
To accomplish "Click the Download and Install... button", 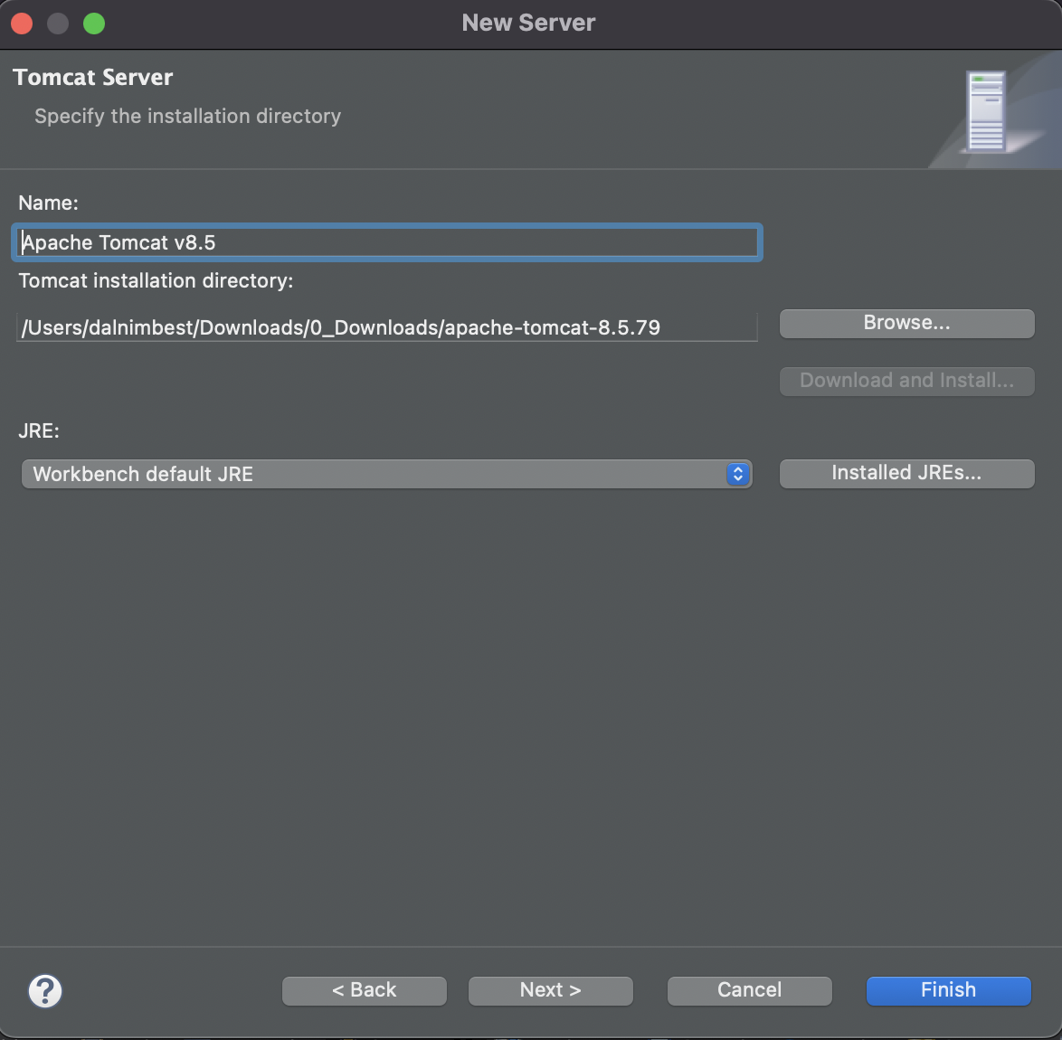I will click(907, 381).
